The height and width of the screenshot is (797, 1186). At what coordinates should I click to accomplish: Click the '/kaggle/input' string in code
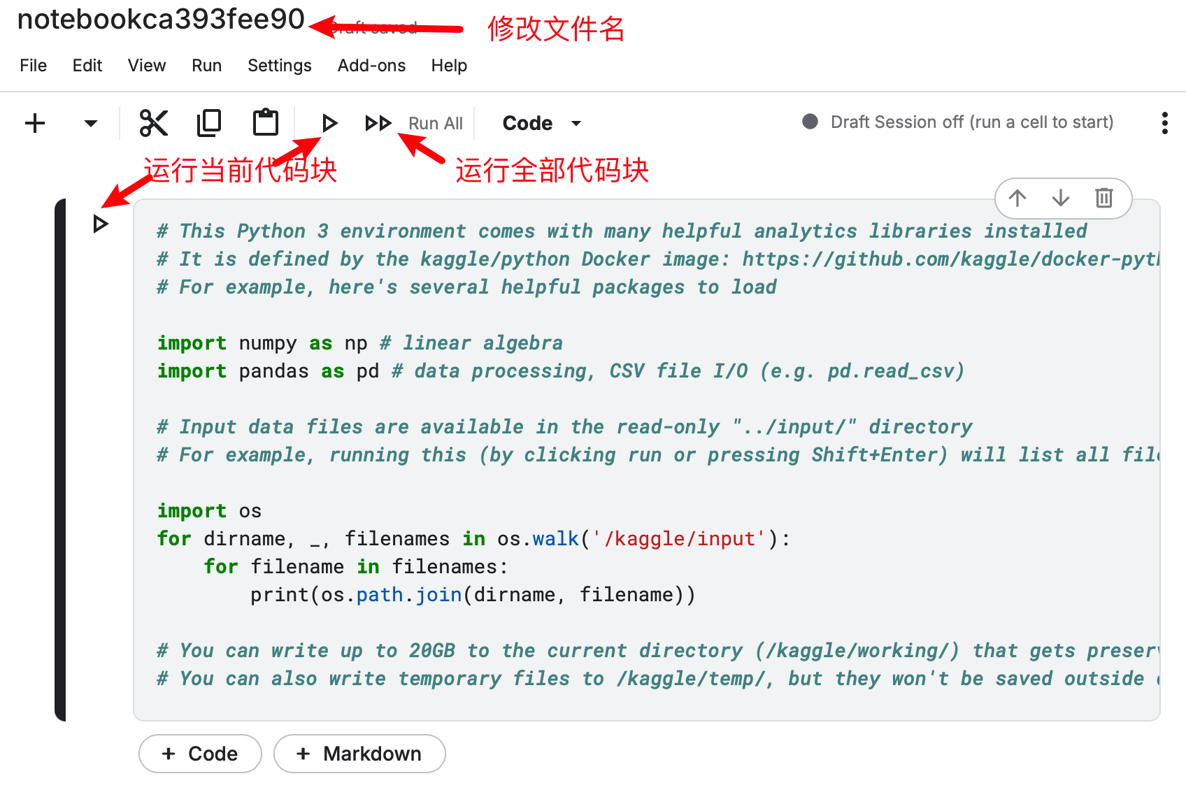(x=680, y=539)
